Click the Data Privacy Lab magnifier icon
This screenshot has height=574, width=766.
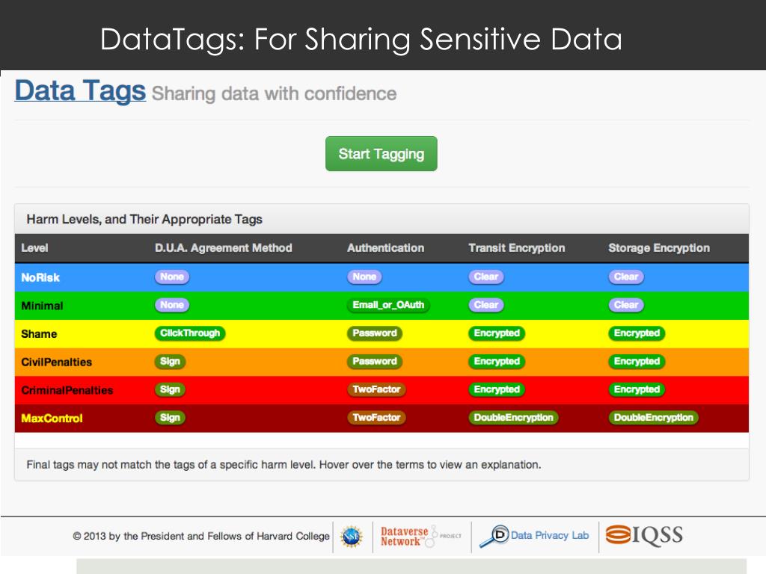tap(494, 537)
